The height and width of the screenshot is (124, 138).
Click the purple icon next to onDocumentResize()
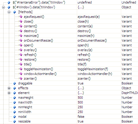tap(21, 40)
